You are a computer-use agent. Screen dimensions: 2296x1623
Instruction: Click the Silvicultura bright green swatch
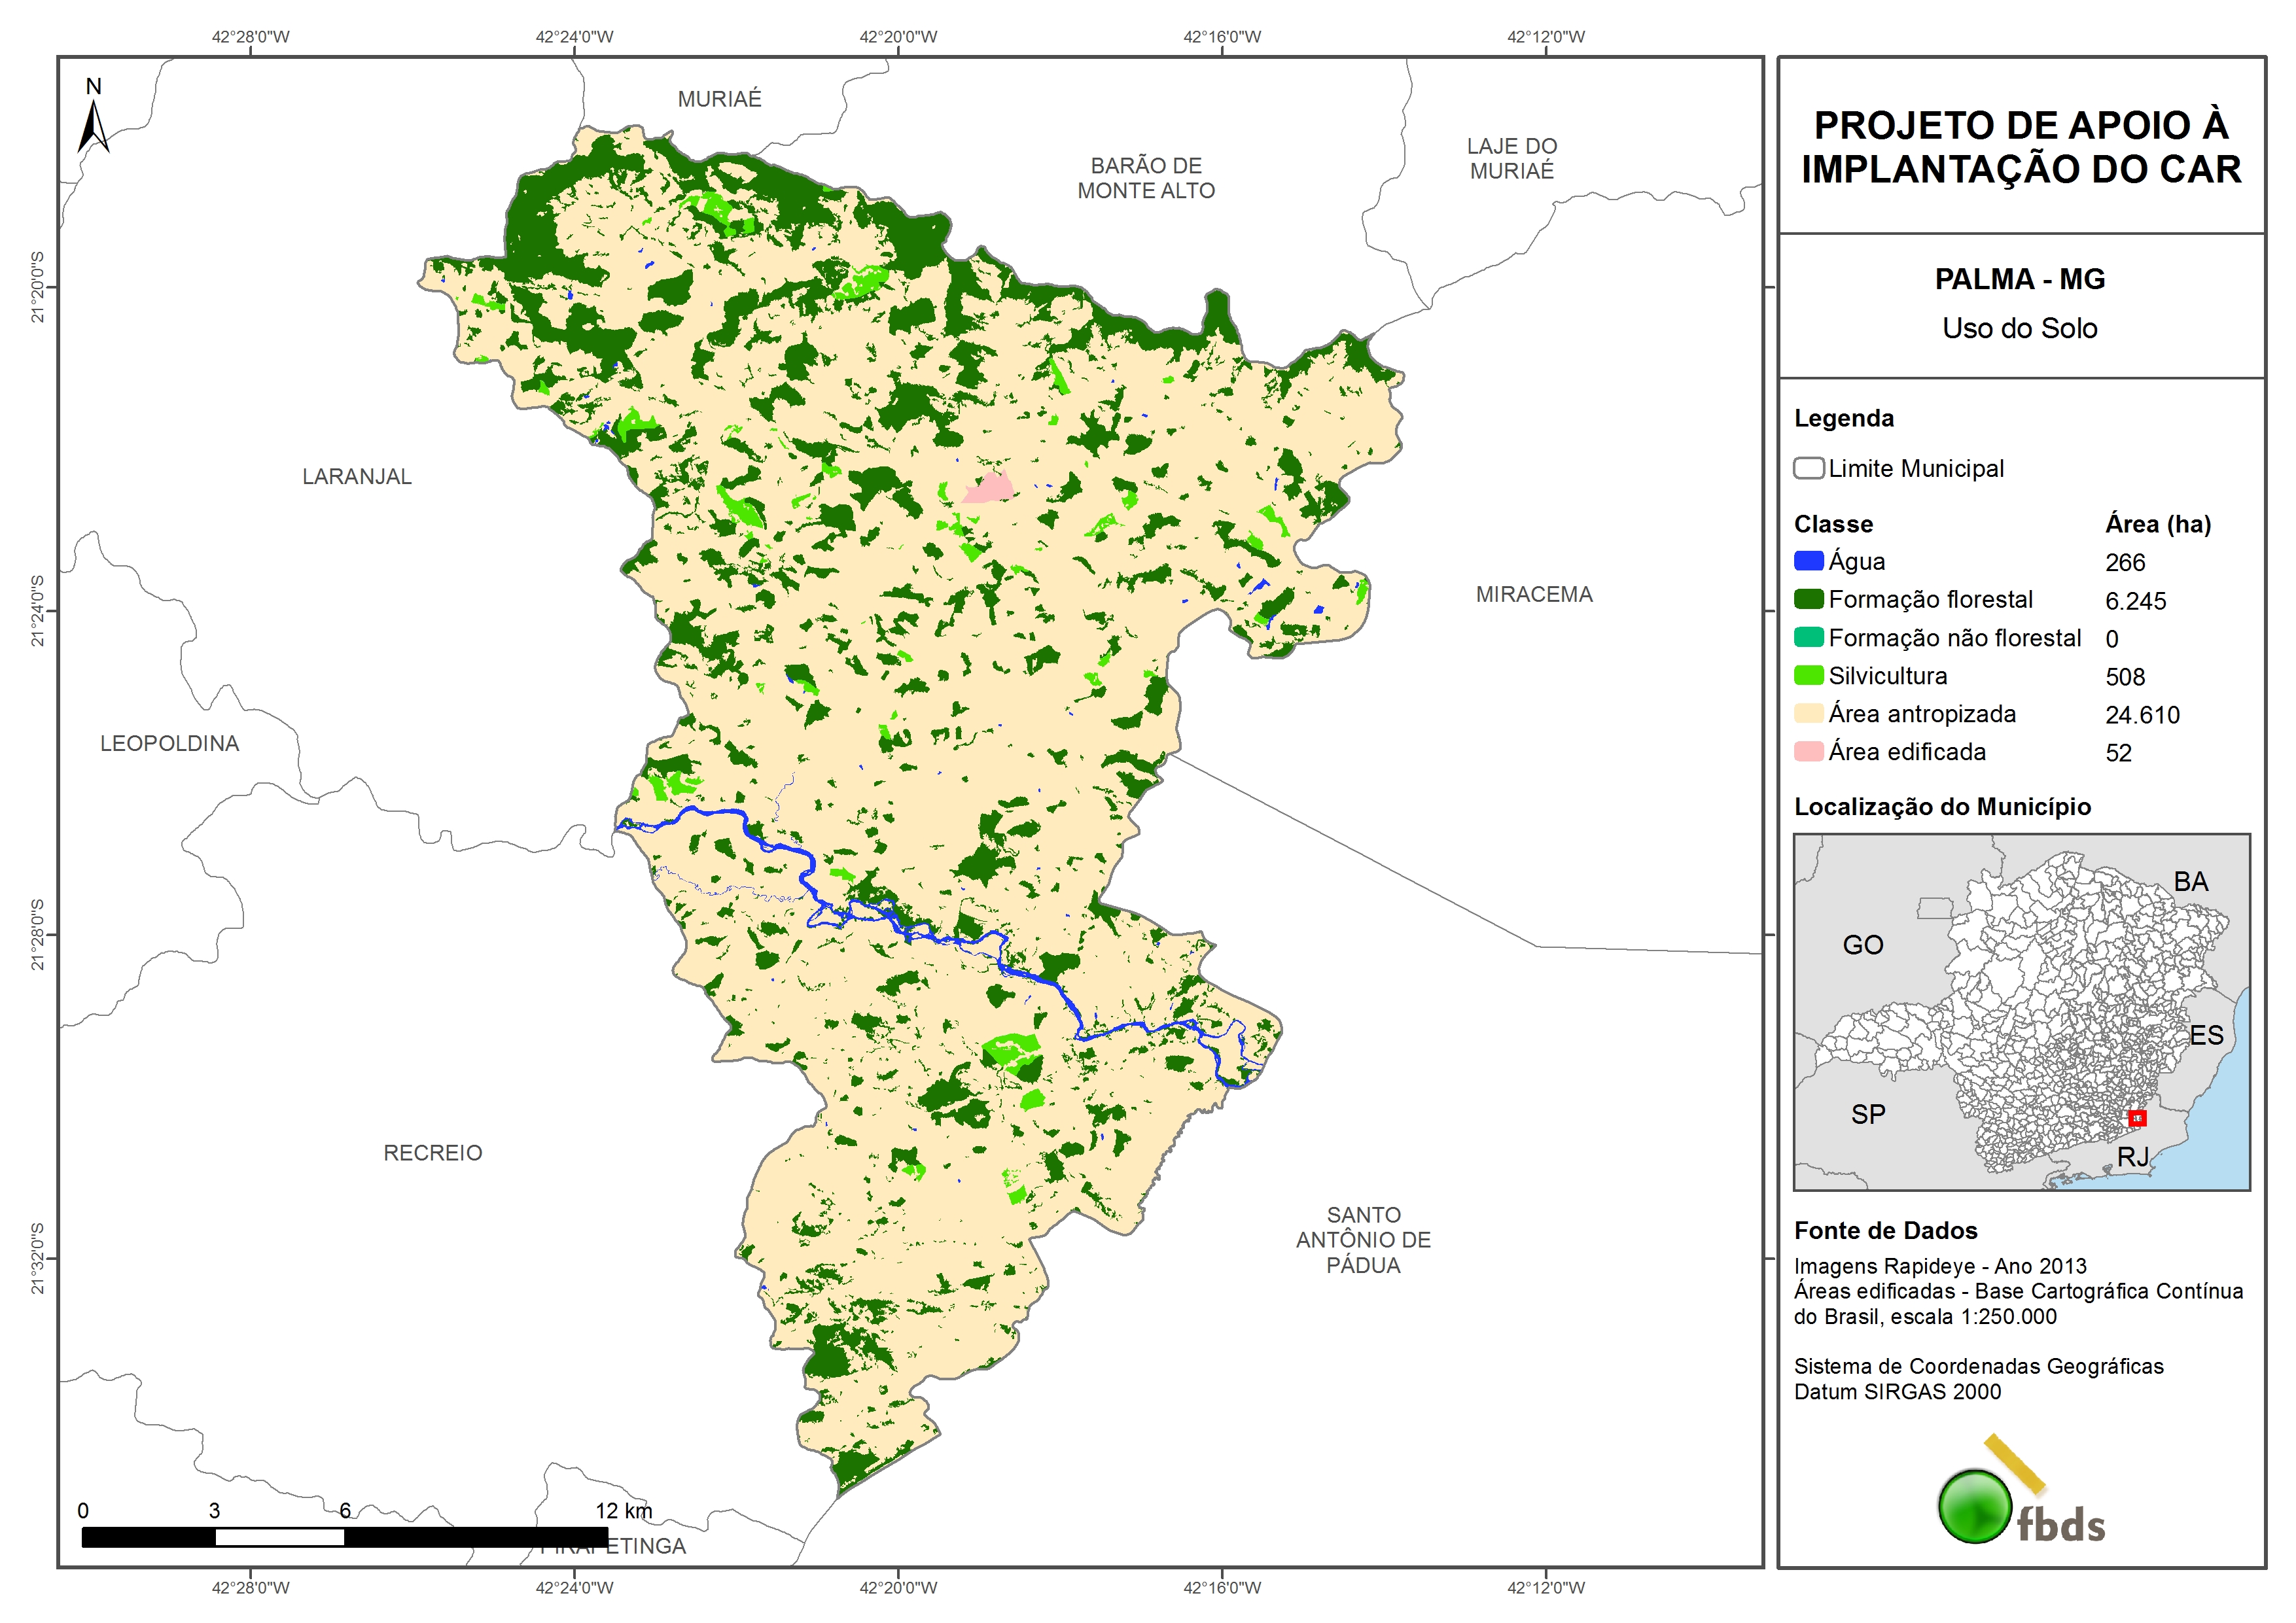click(1808, 675)
